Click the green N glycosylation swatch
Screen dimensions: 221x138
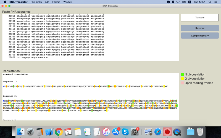point(183,75)
